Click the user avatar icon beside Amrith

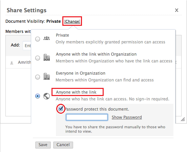click(12, 63)
